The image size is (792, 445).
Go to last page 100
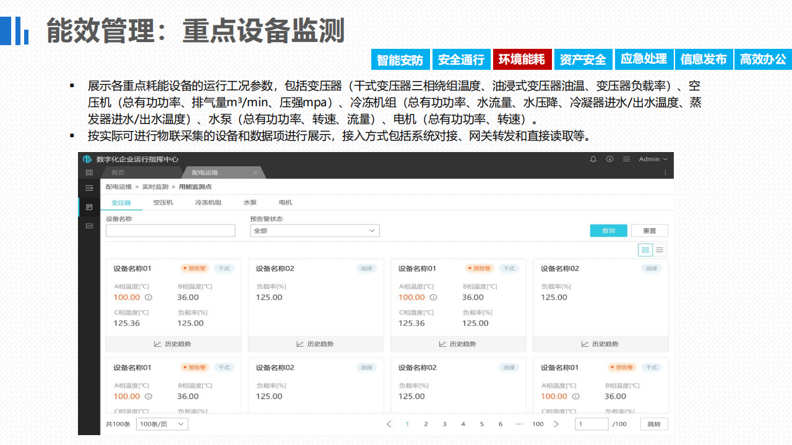pos(538,424)
